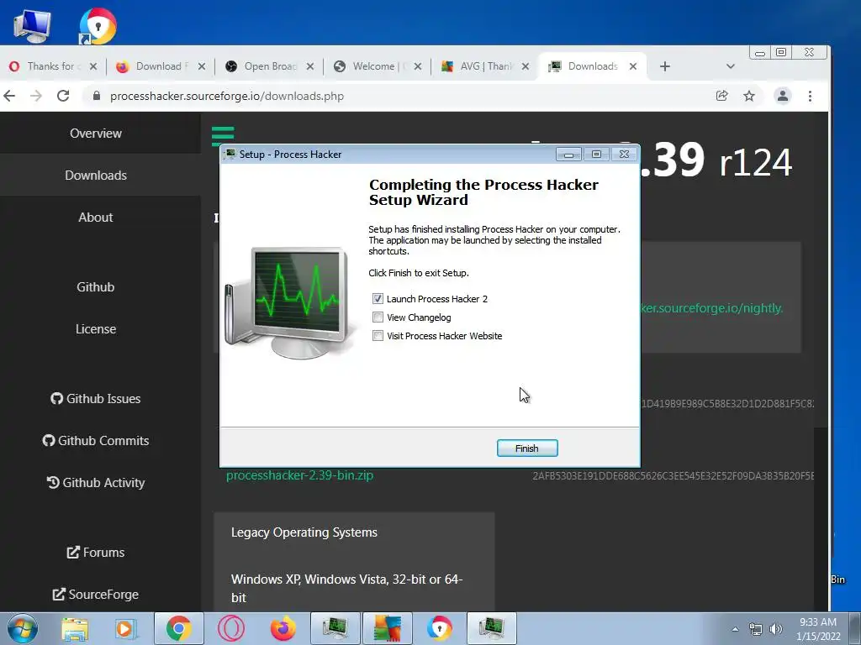Close the Thanks for Opera tab

93,66
